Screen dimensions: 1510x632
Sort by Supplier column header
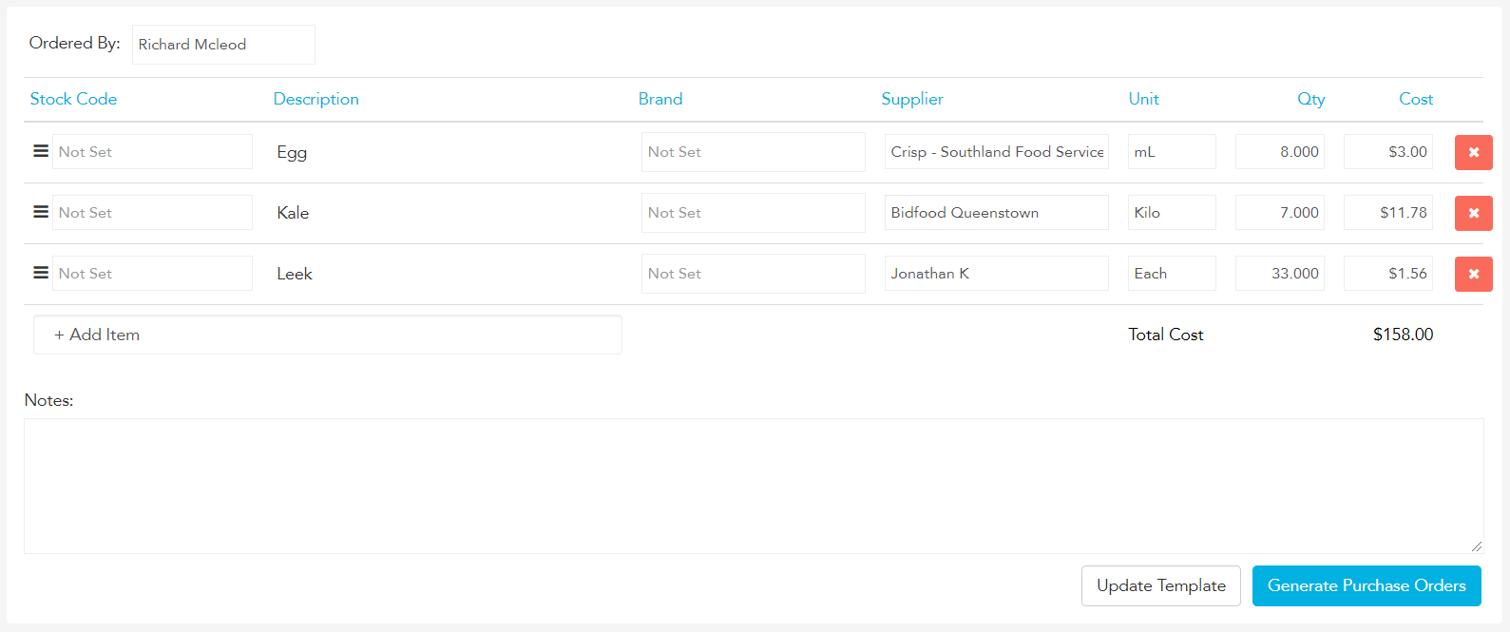click(912, 99)
